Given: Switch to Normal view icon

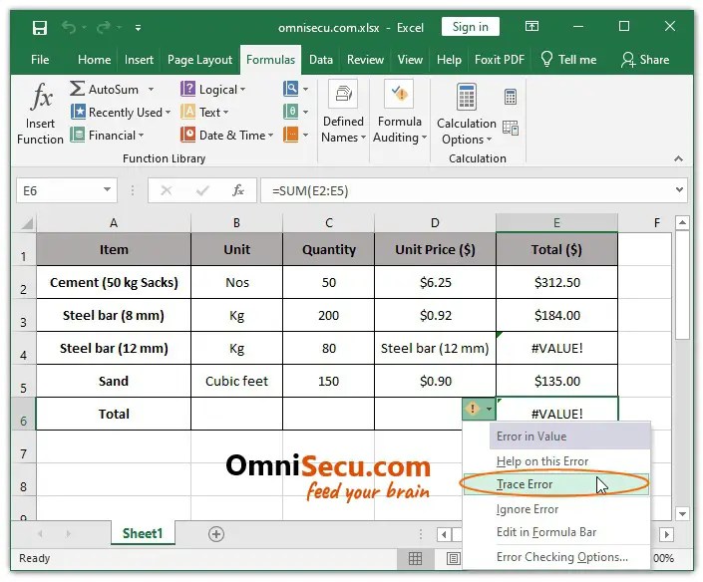Looking at the screenshot, I should pyautogui.click(x=415, y=558).
